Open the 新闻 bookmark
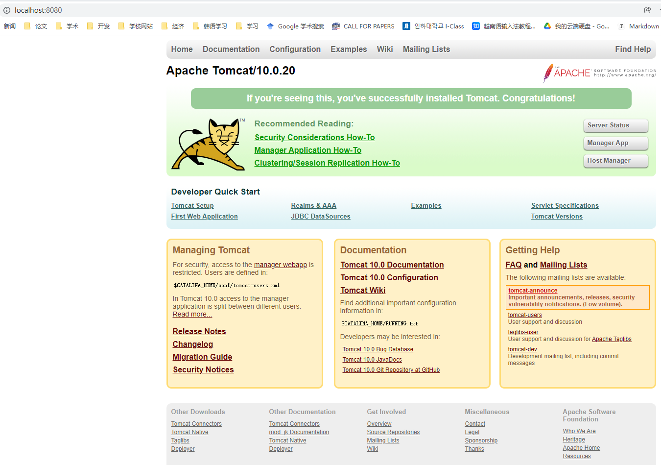 pos(10,26)
